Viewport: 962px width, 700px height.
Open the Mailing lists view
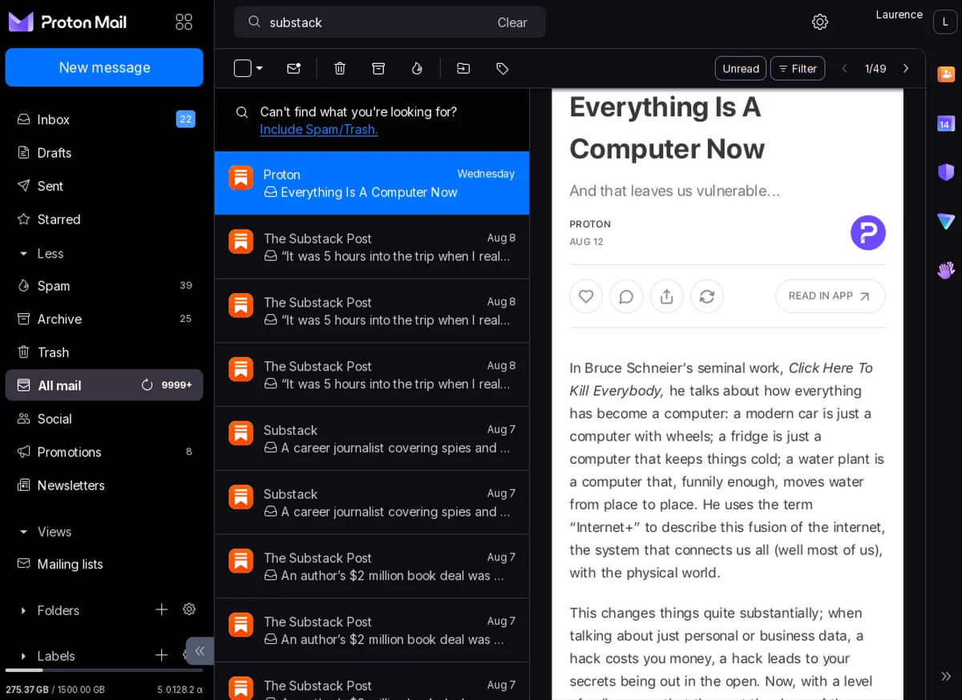[x=104, y=564]
